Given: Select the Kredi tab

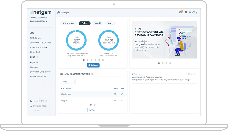Looking at the screenshot, I should [x=98, y=23].
